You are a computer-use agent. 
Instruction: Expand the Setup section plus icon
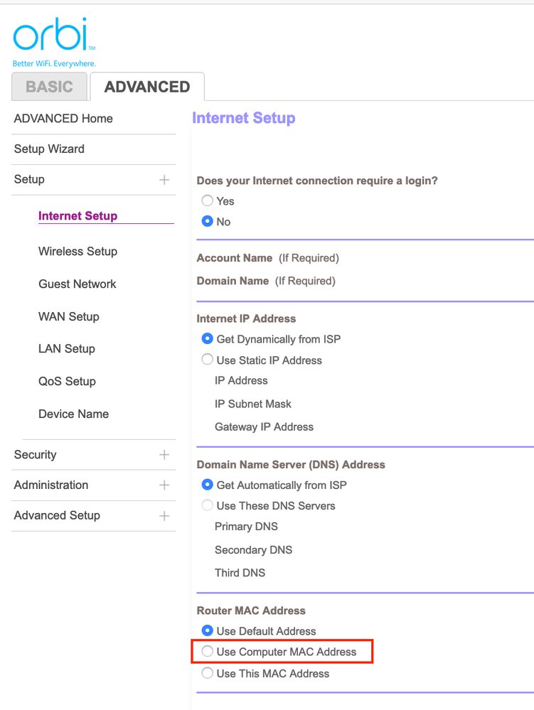(x=164, y=180)
